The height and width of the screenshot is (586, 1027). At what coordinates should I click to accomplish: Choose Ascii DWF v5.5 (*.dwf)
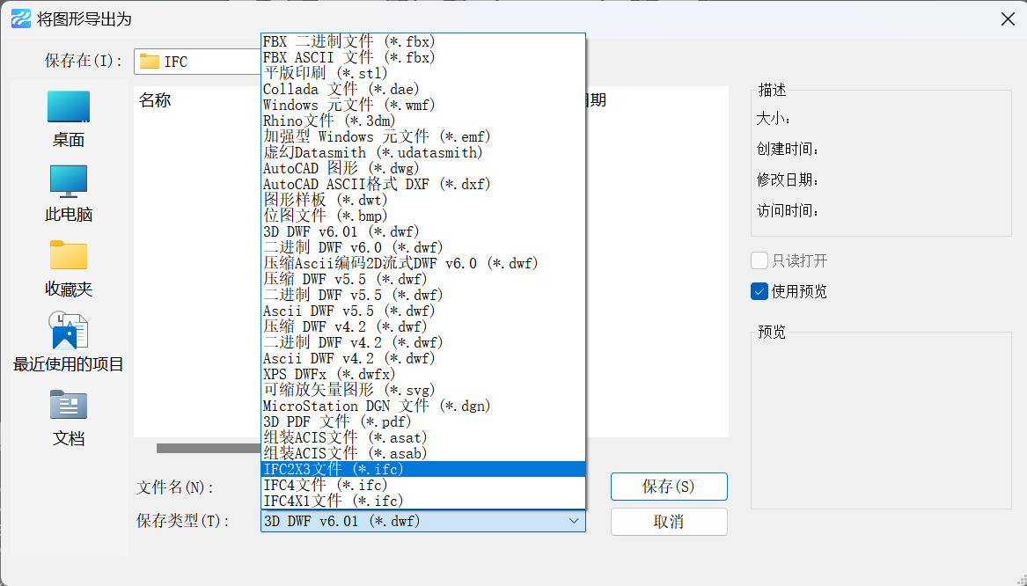click(x=423, y=311)
